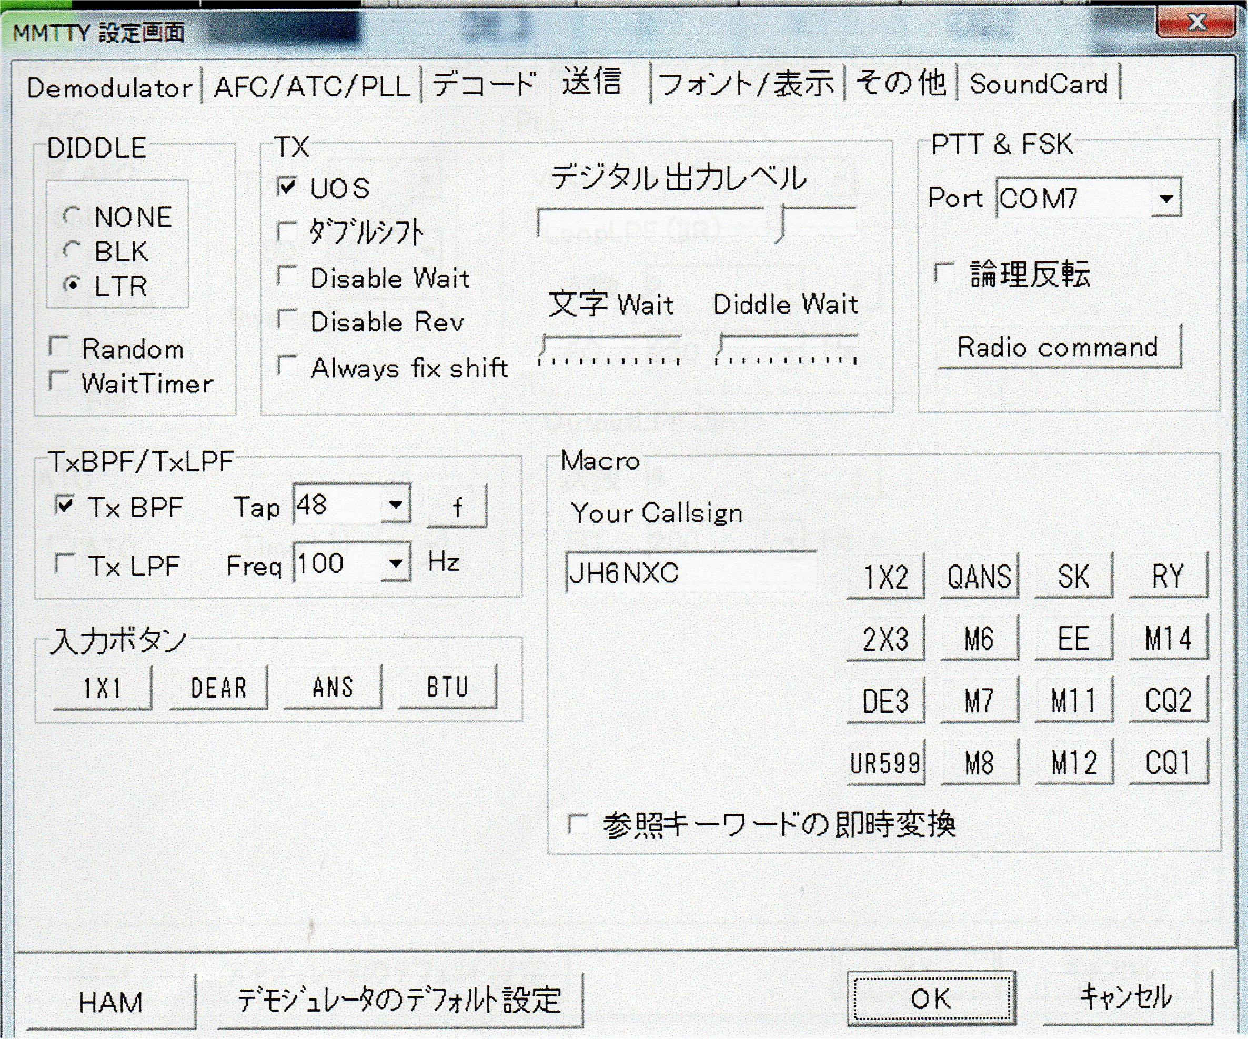Click the 1X2 macro button
Viewport: 1248px width, 1039px height.
[885, 576]
